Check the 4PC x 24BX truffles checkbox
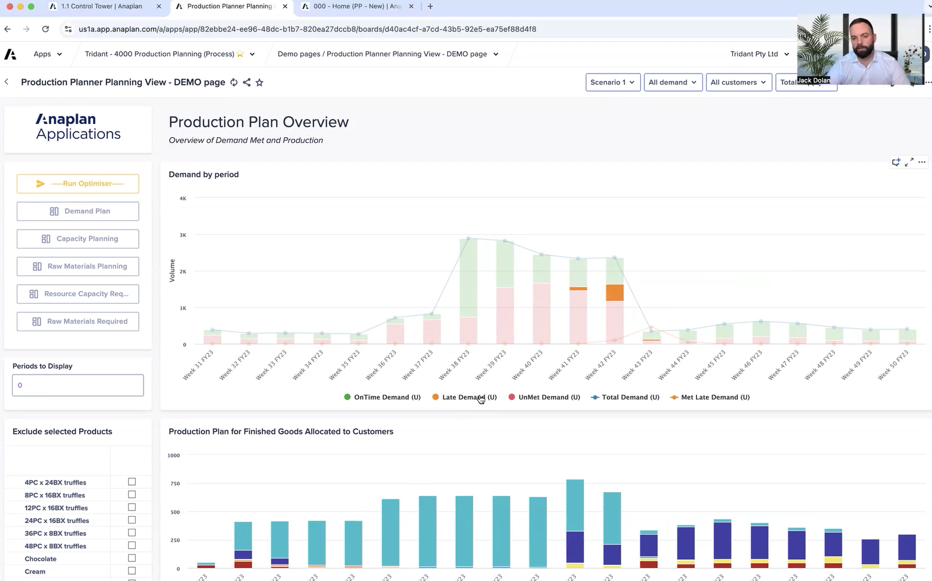The width and height of the screenshot is (932, 581). click(132, 482)
